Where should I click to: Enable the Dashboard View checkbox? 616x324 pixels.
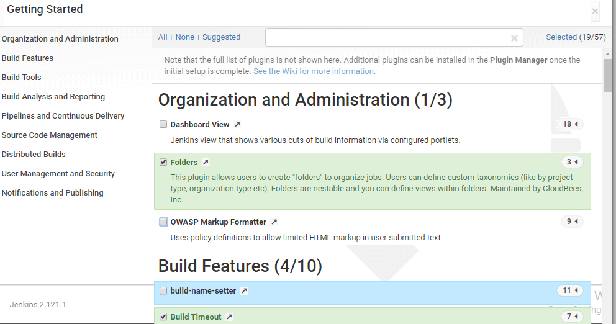coord(163,125)
